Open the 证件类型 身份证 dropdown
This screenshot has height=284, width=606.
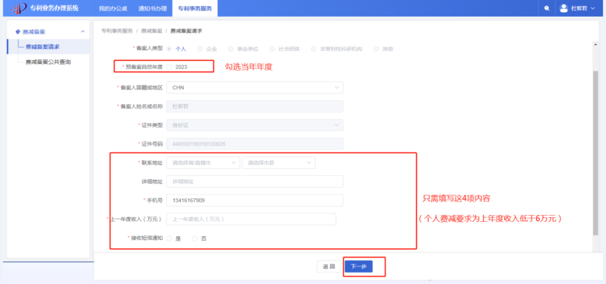pyautogui.click(x=255, y=125)
